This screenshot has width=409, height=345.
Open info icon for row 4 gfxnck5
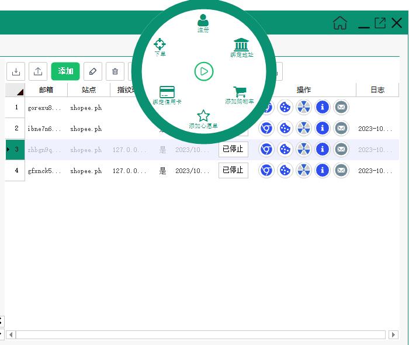point(323,170)
